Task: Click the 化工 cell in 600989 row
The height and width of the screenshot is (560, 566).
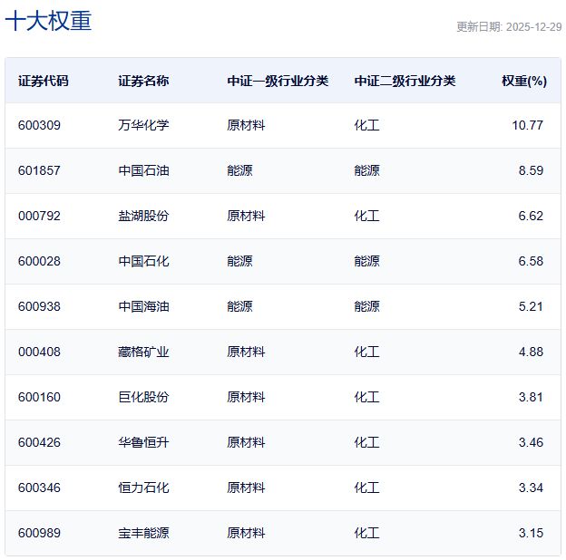Action: (366, 533)
